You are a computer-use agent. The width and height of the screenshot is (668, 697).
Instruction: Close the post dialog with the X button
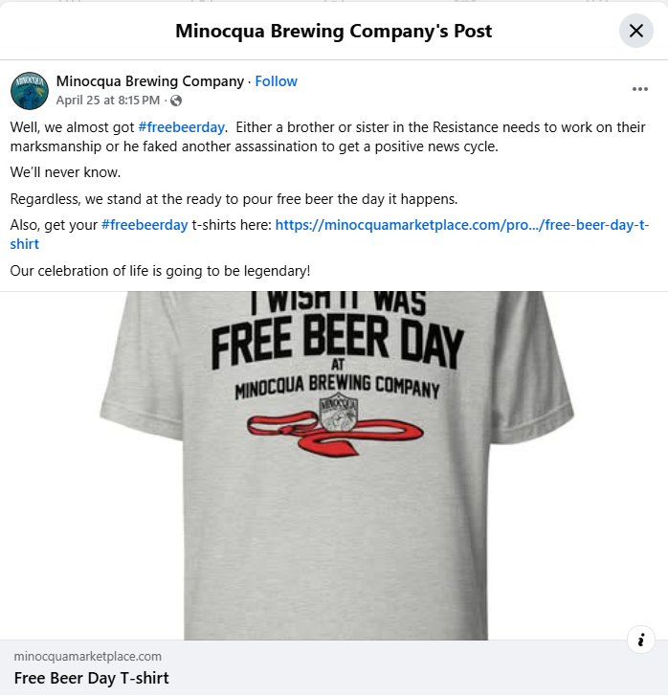[636, 31]
